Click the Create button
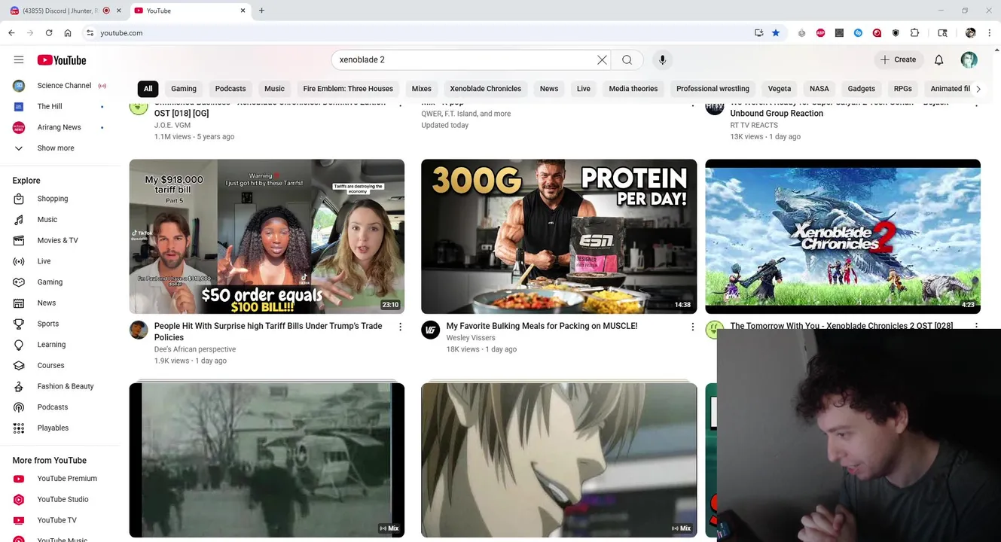Viewport: 1001px width, 542px height. (898, 60)
